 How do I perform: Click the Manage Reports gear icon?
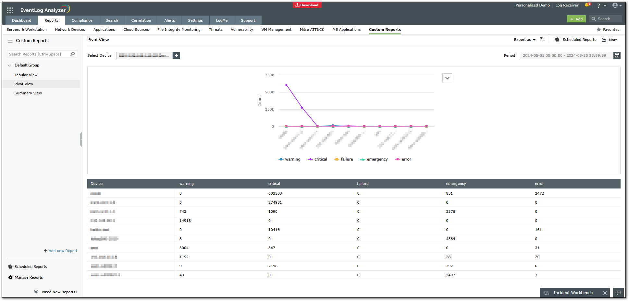10,277
